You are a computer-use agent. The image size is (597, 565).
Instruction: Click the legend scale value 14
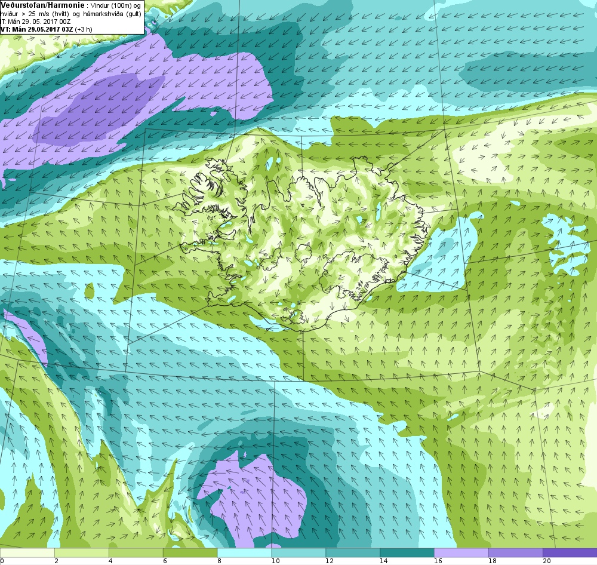[384, 561]
